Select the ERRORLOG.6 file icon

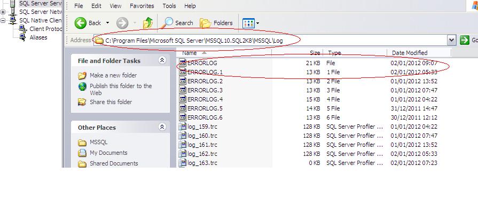[x=183, y=117]
